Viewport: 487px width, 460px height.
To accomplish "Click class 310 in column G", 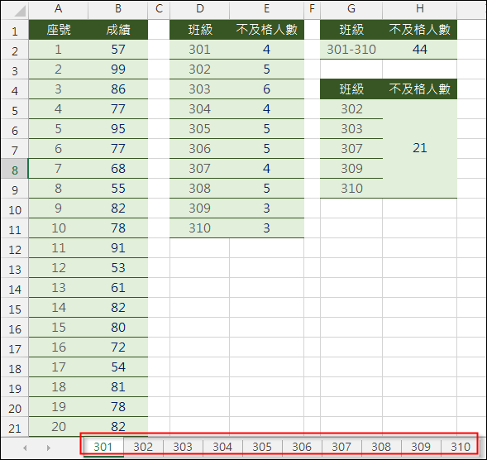I will point(351,189).
